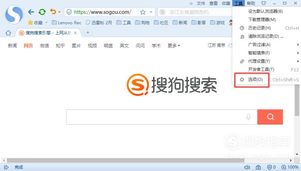
Task: Click the 新闻 link on Sogou page
Action: tap(13, 46)
